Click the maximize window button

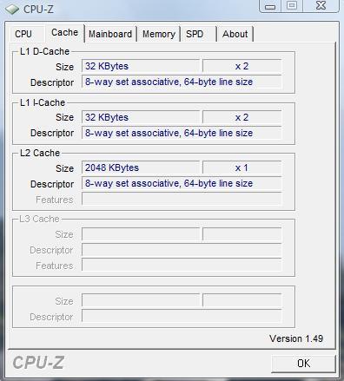pyautogui.click(x=292, y=6)
